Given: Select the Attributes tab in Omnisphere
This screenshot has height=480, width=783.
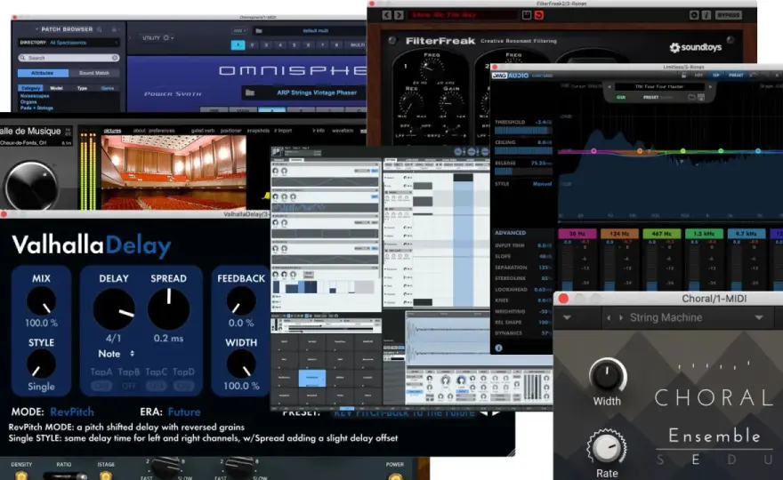Looking at the screenshot, I should [43, 73].
